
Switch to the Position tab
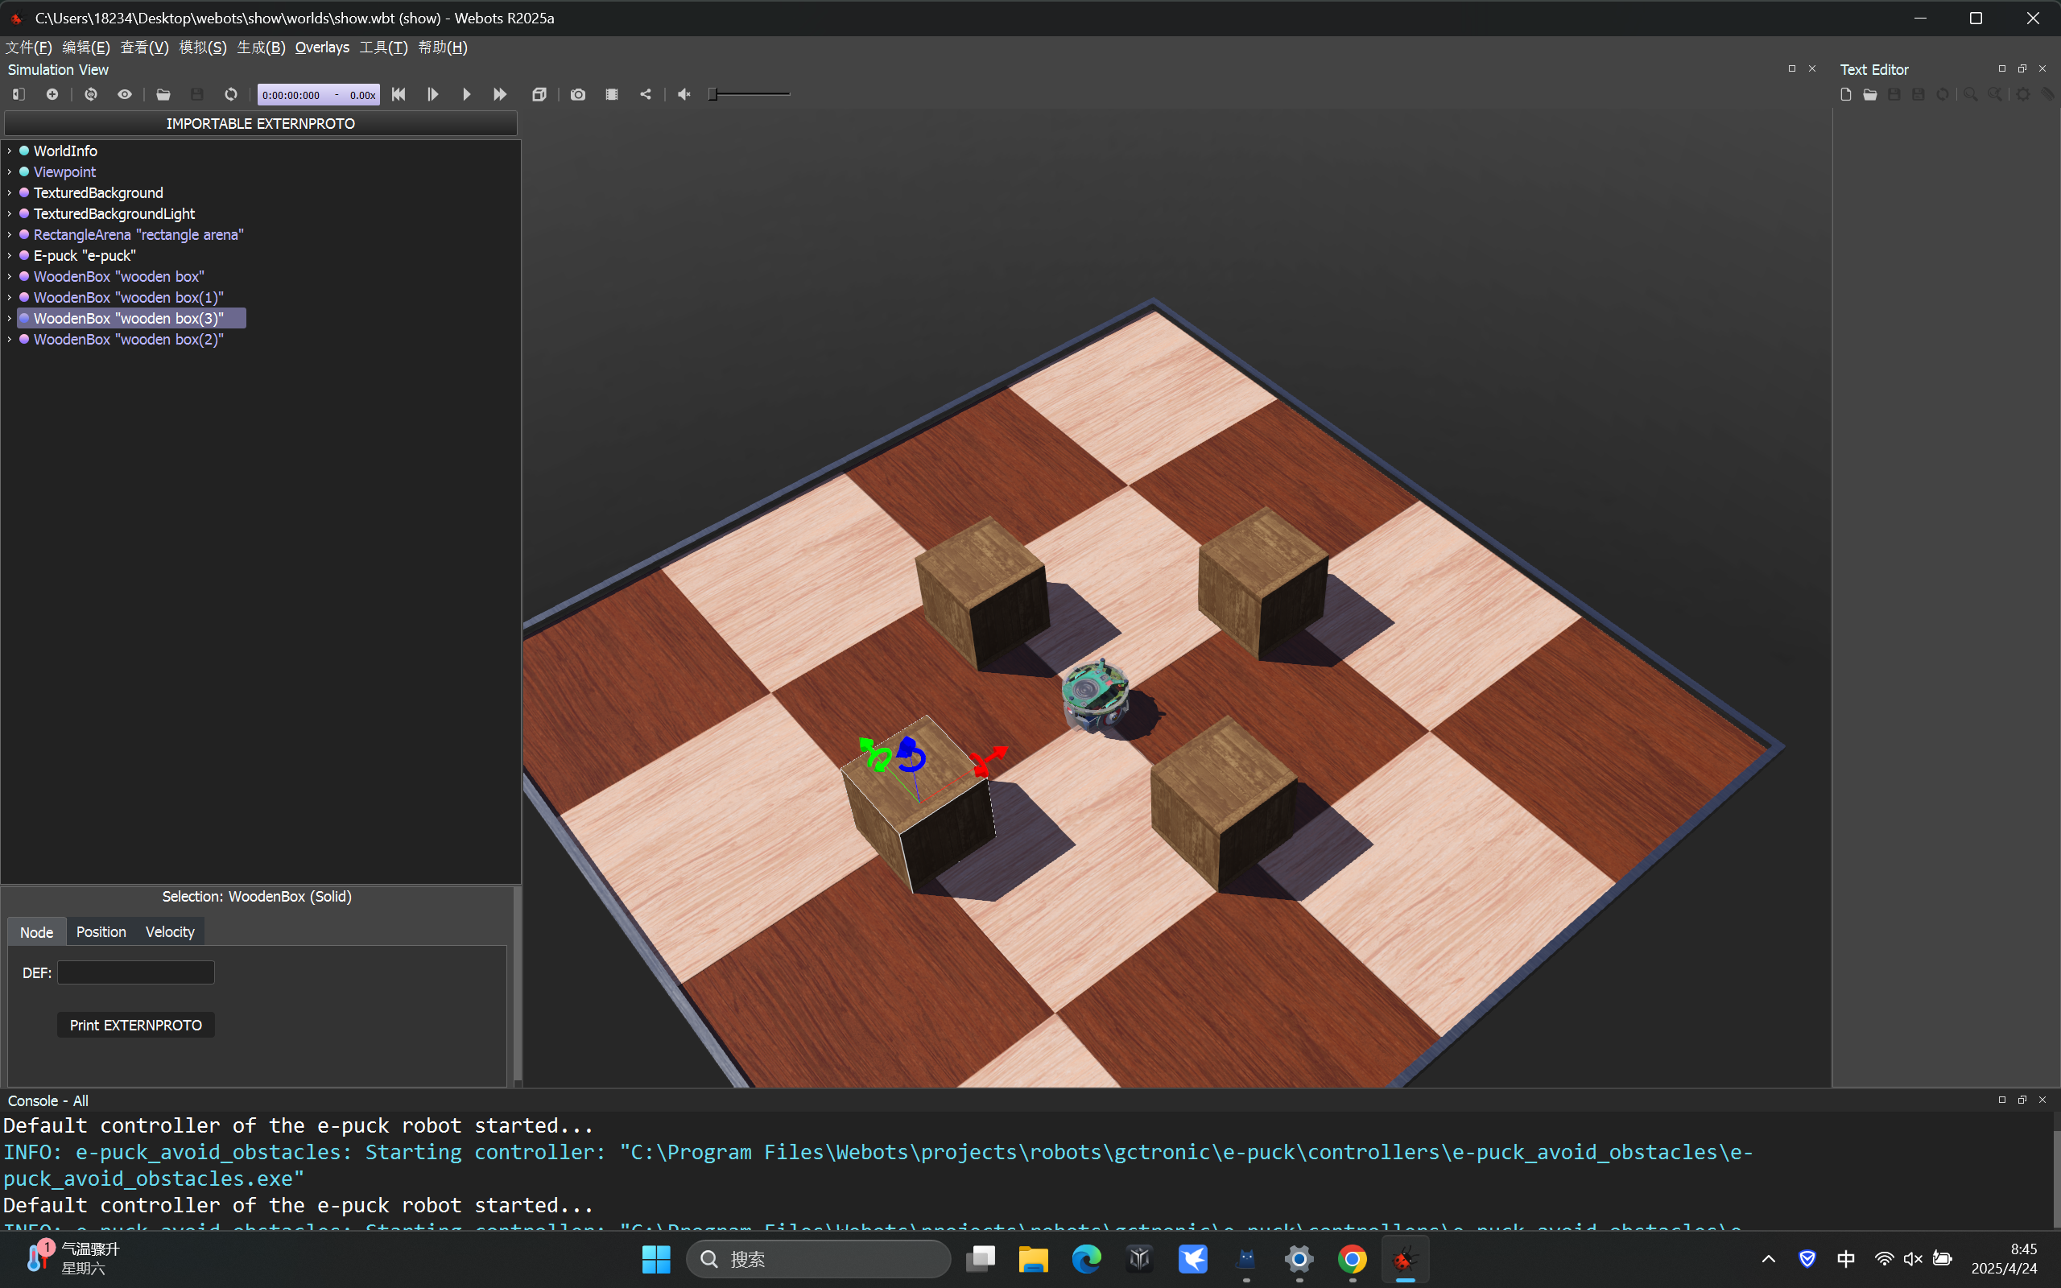click(x=101, y=932)
